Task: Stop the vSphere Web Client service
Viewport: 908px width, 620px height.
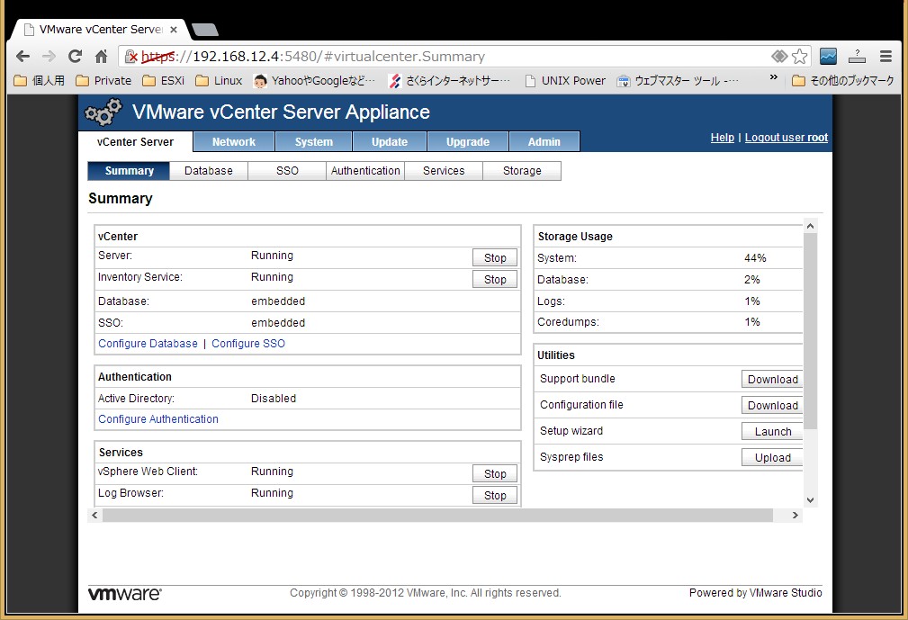Action: pyautogui.click(x=495, y=473)
